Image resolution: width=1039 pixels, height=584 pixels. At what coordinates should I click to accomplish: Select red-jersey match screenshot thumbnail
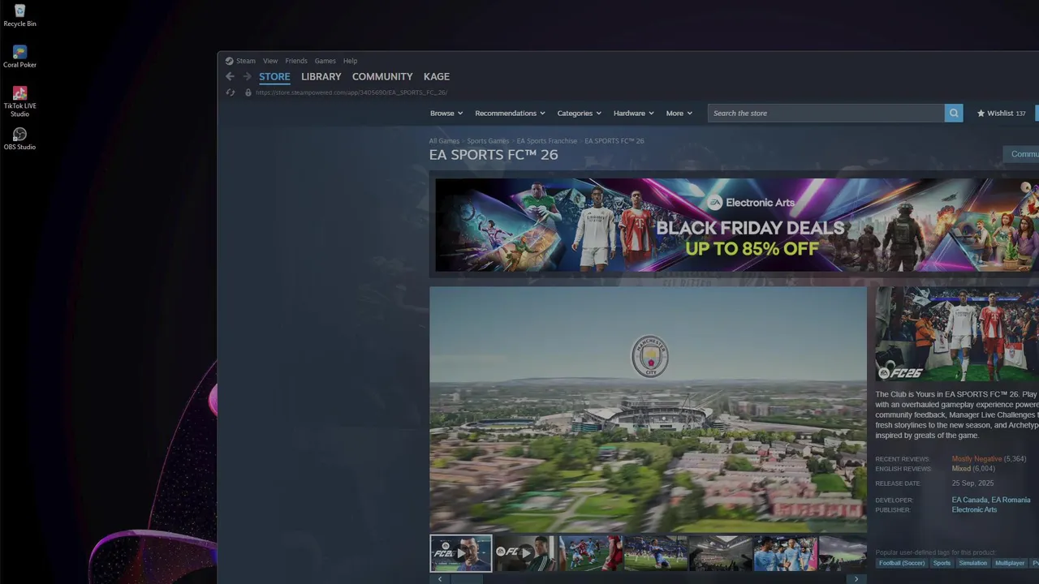point(590,553)
